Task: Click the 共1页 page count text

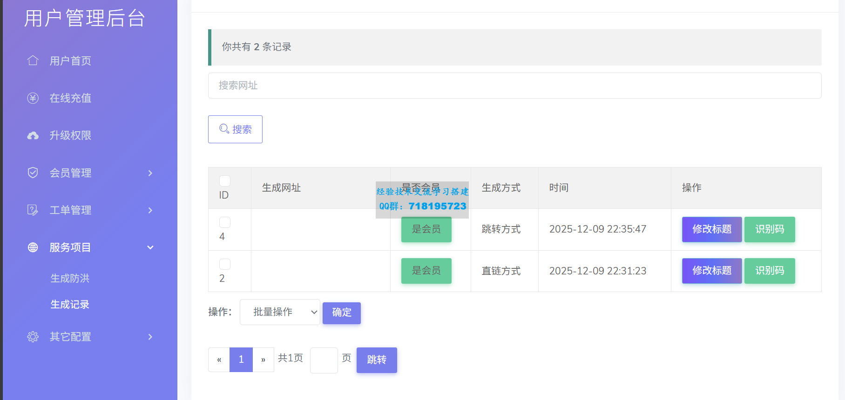Action: [290, 358]
